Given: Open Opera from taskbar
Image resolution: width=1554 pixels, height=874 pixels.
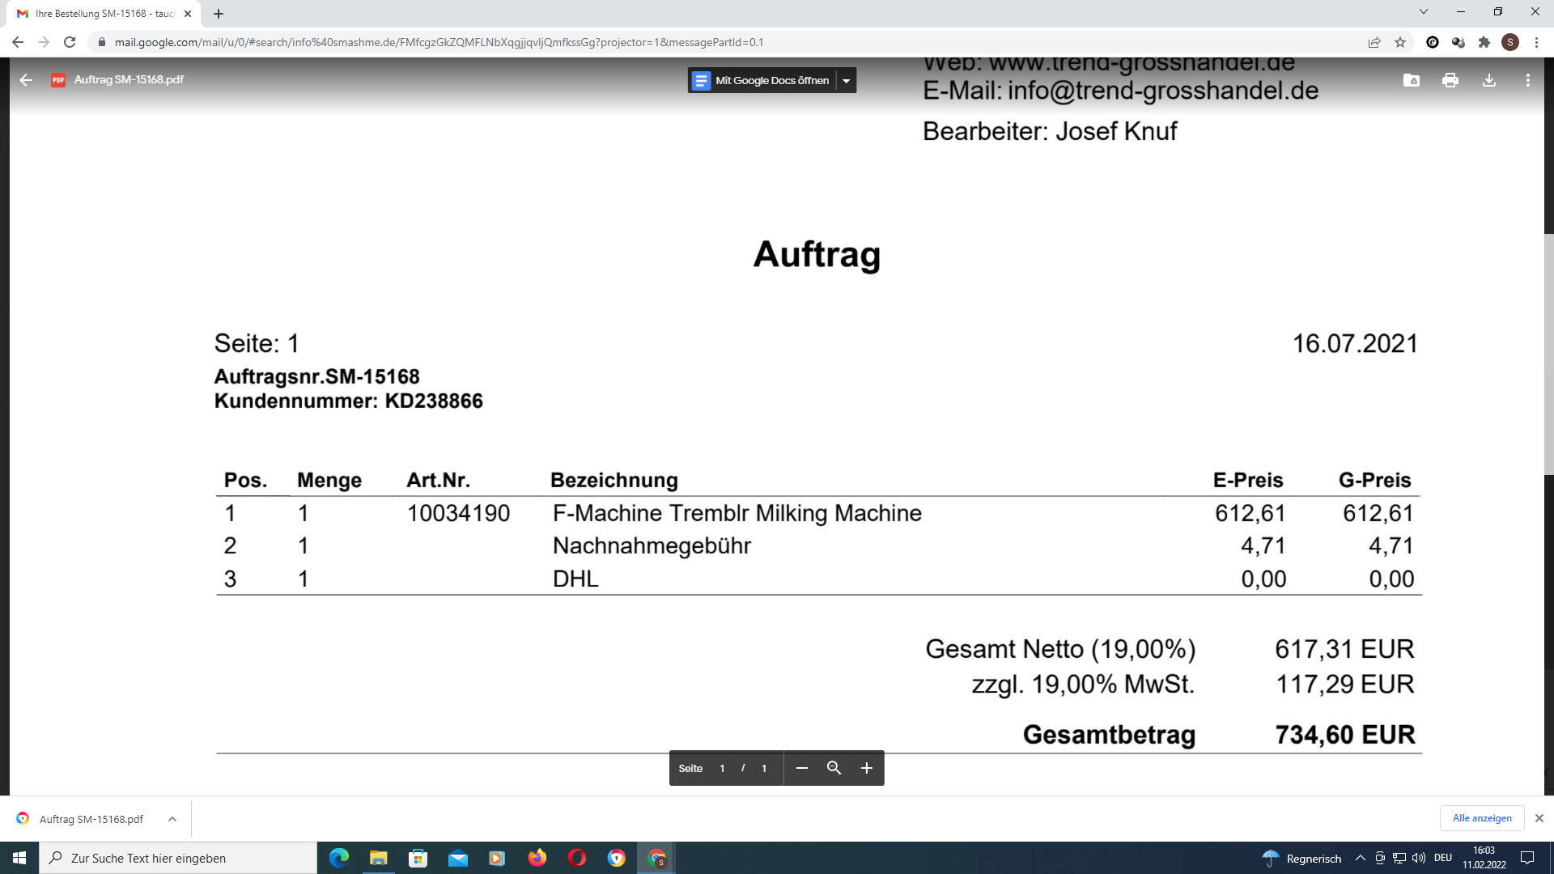Looking at the screenshot, I should point(577,858).
